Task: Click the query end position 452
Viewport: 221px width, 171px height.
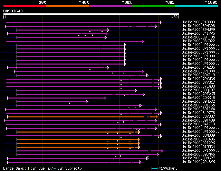Action: [174, 17]
